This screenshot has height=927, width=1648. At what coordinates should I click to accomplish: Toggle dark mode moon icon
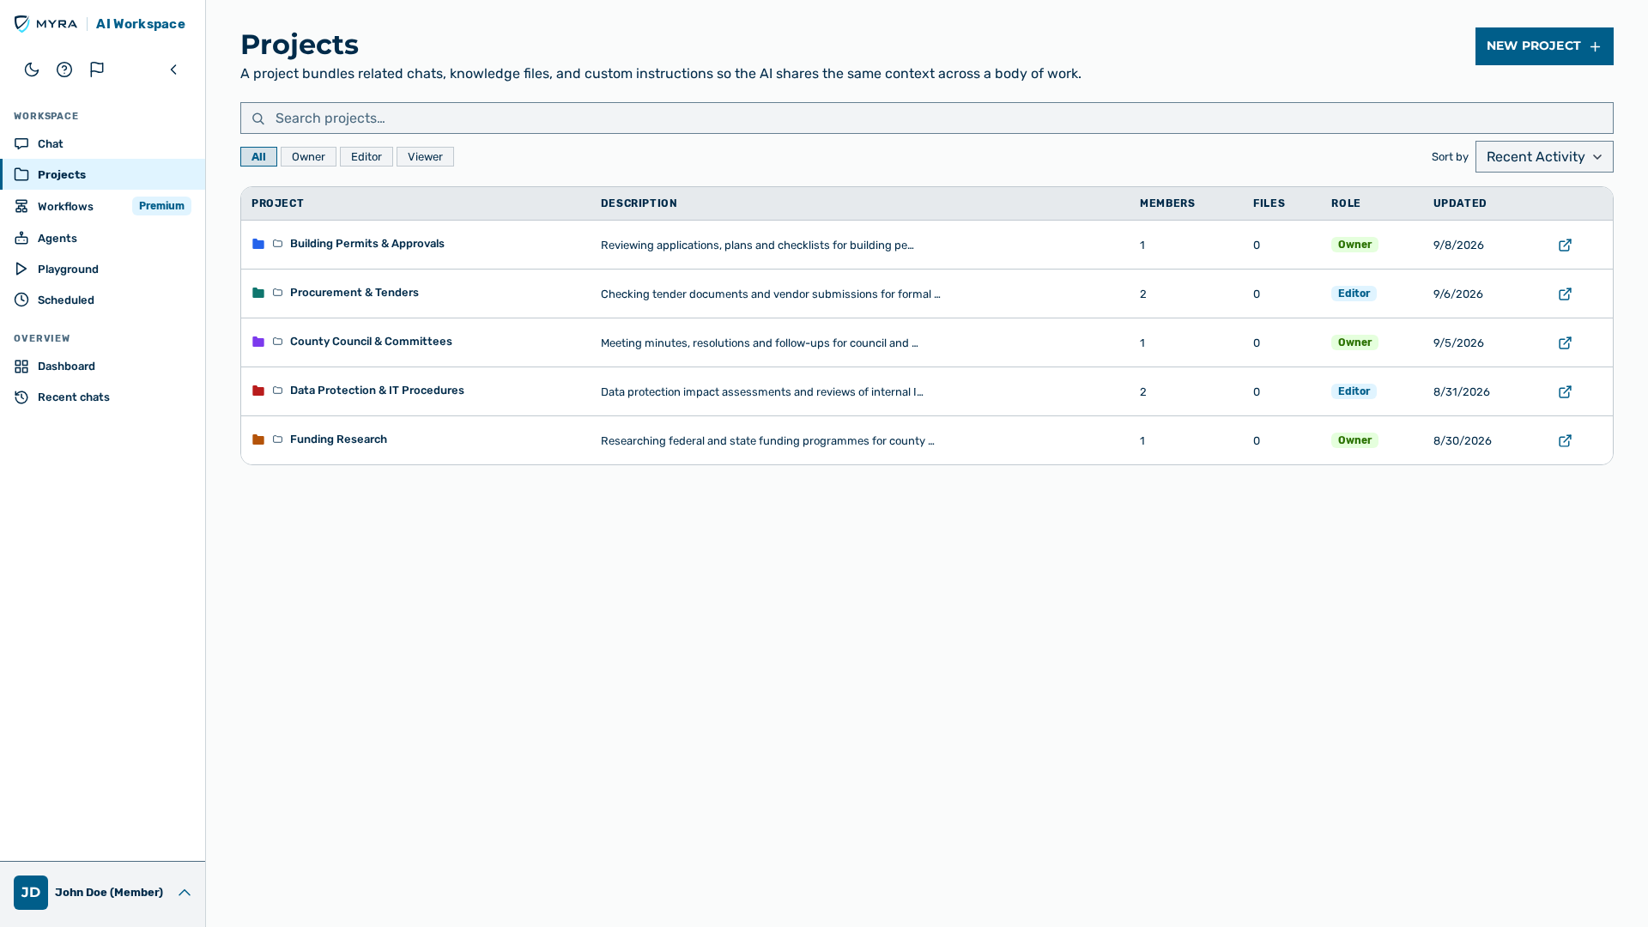32,70
